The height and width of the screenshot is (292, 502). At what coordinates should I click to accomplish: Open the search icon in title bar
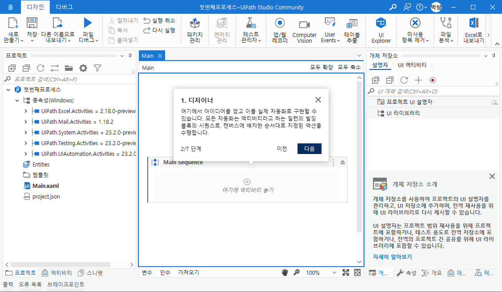tap(393, 7)
